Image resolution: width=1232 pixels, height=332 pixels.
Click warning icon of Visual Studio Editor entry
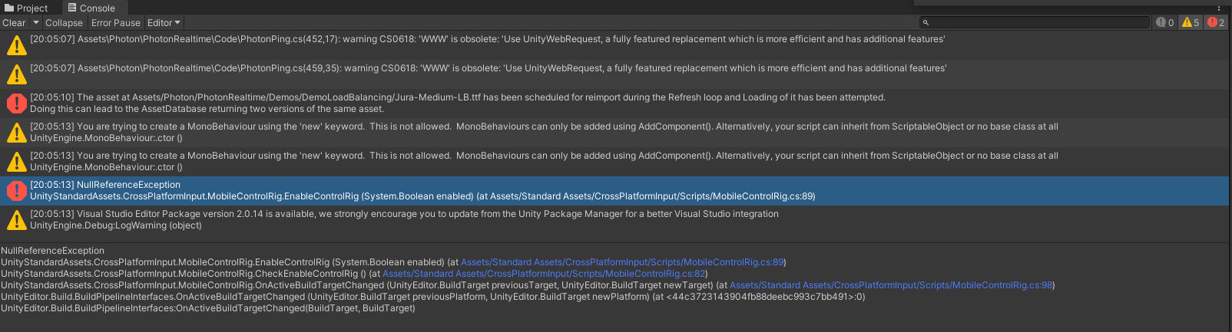click(16, 220)
